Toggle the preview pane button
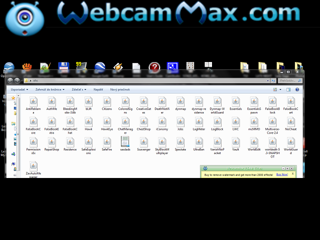Image resolution: width=320 pixels, height=240 pixels. (x=288, y=89)
